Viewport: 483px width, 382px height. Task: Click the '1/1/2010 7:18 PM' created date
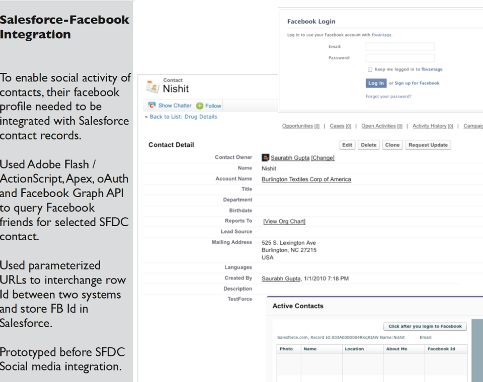(326, 278)
